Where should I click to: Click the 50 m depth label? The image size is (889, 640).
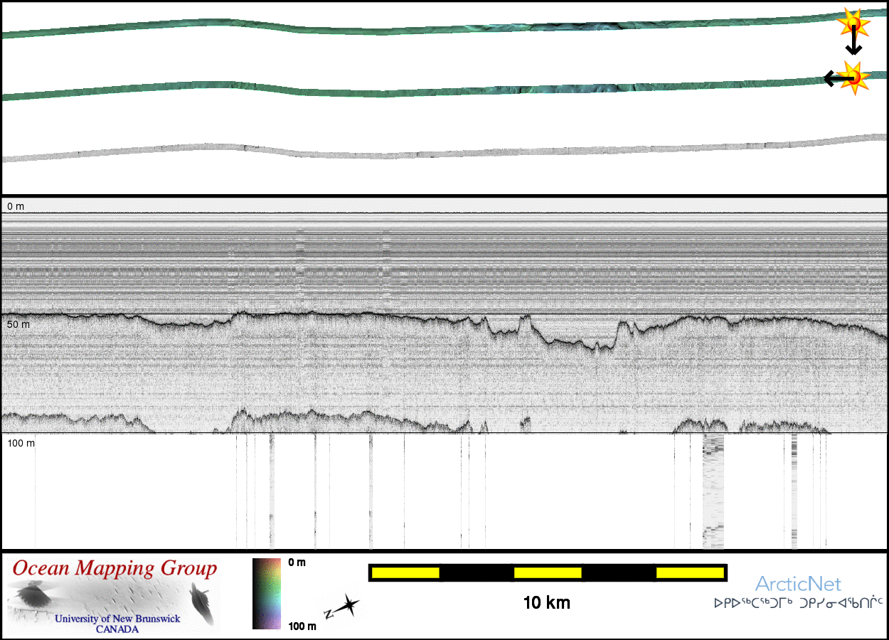coord(18,324)
